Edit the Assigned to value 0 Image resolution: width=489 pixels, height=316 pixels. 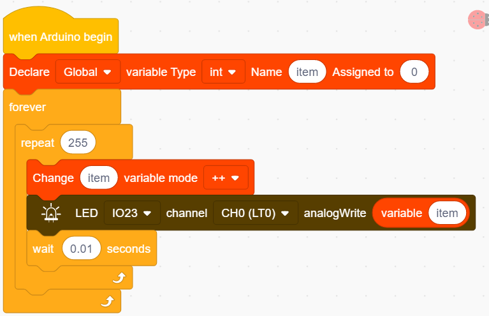click(414, 71)
